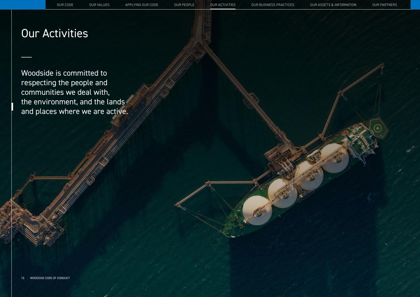Click the small white marker on left line
The image size is (420, 297).
pyautogui.click(x=12, y=106)
